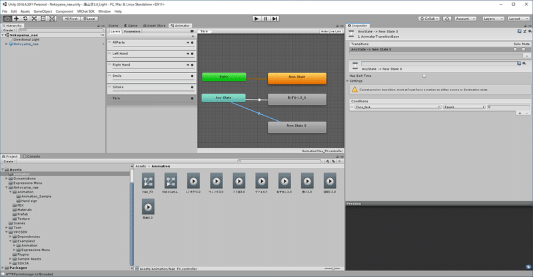This screenshot has height=277, width=533.
Task: Open the Left Hand layer settings gear
Action: click(193, 54)
